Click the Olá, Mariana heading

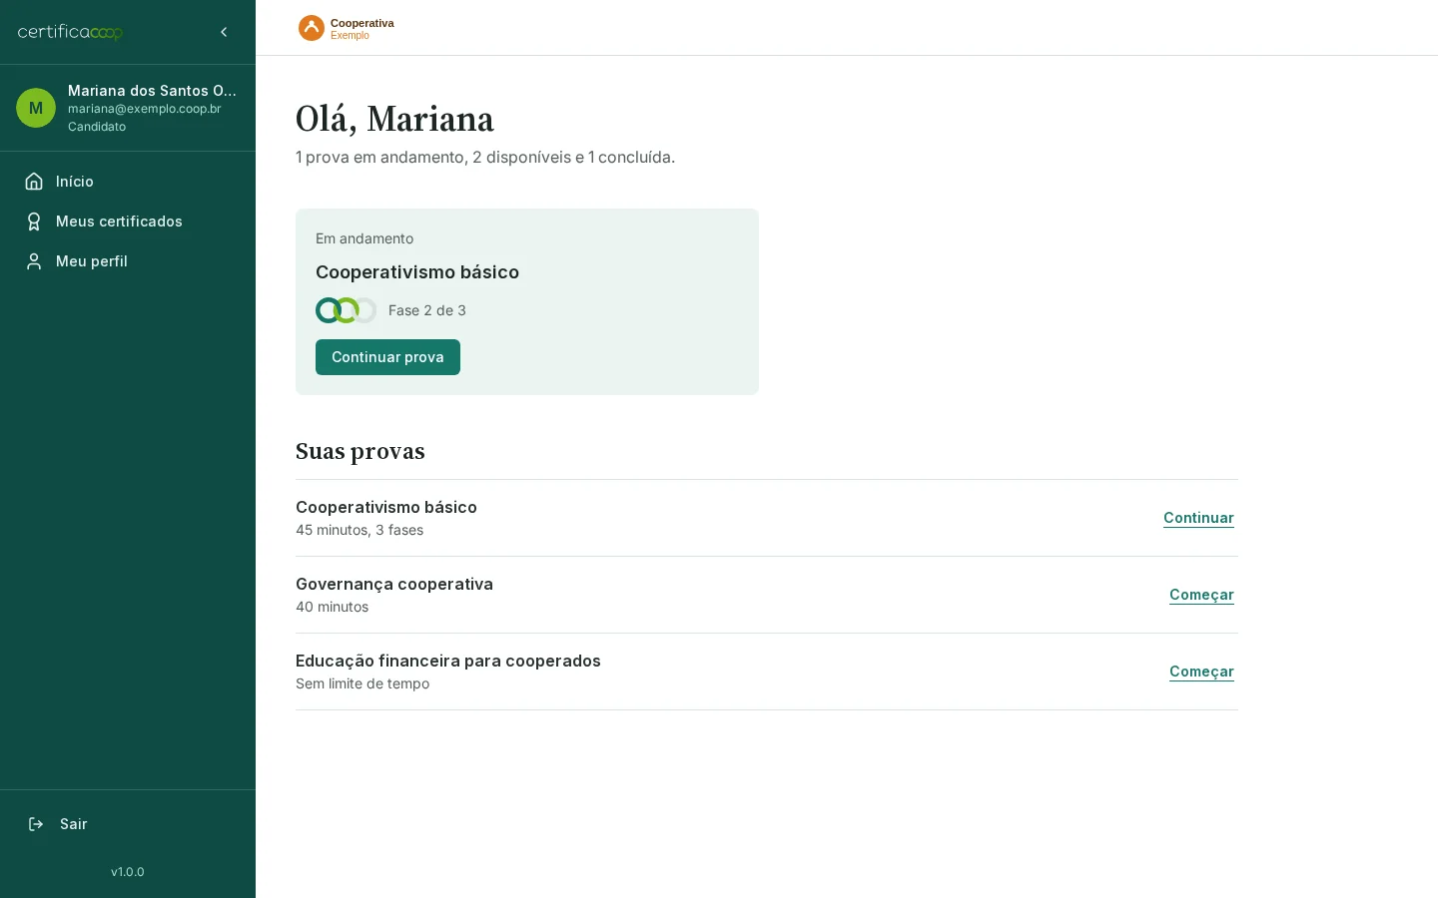pyautogui.click(x=394, y=119)
